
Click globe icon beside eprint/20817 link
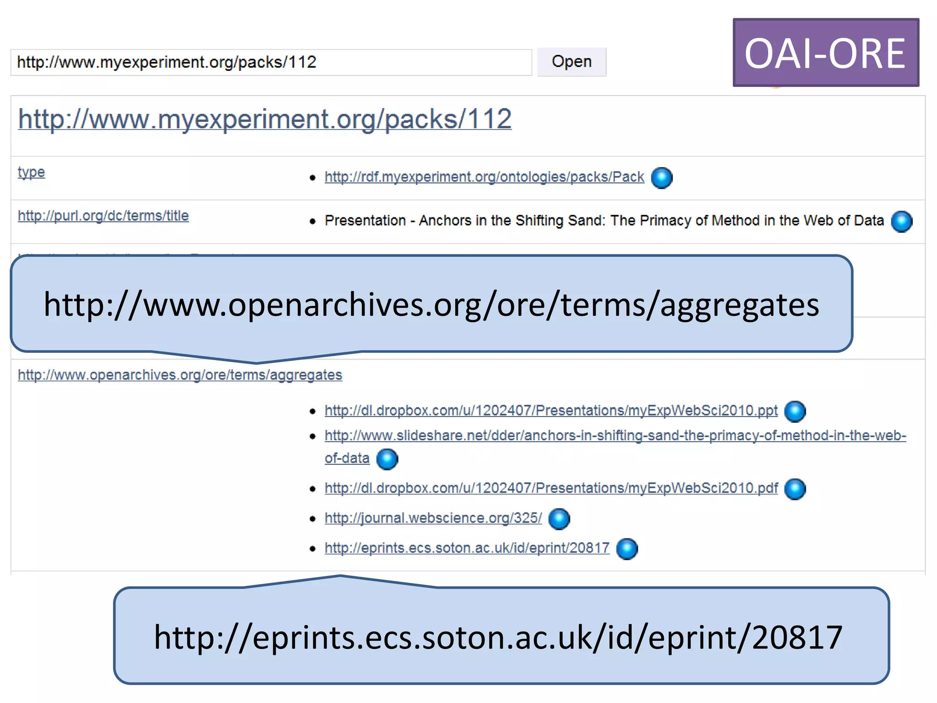coord(627,549)
